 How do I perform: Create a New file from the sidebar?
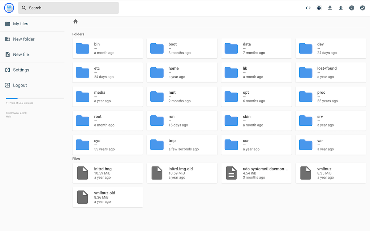coord(21,54)
